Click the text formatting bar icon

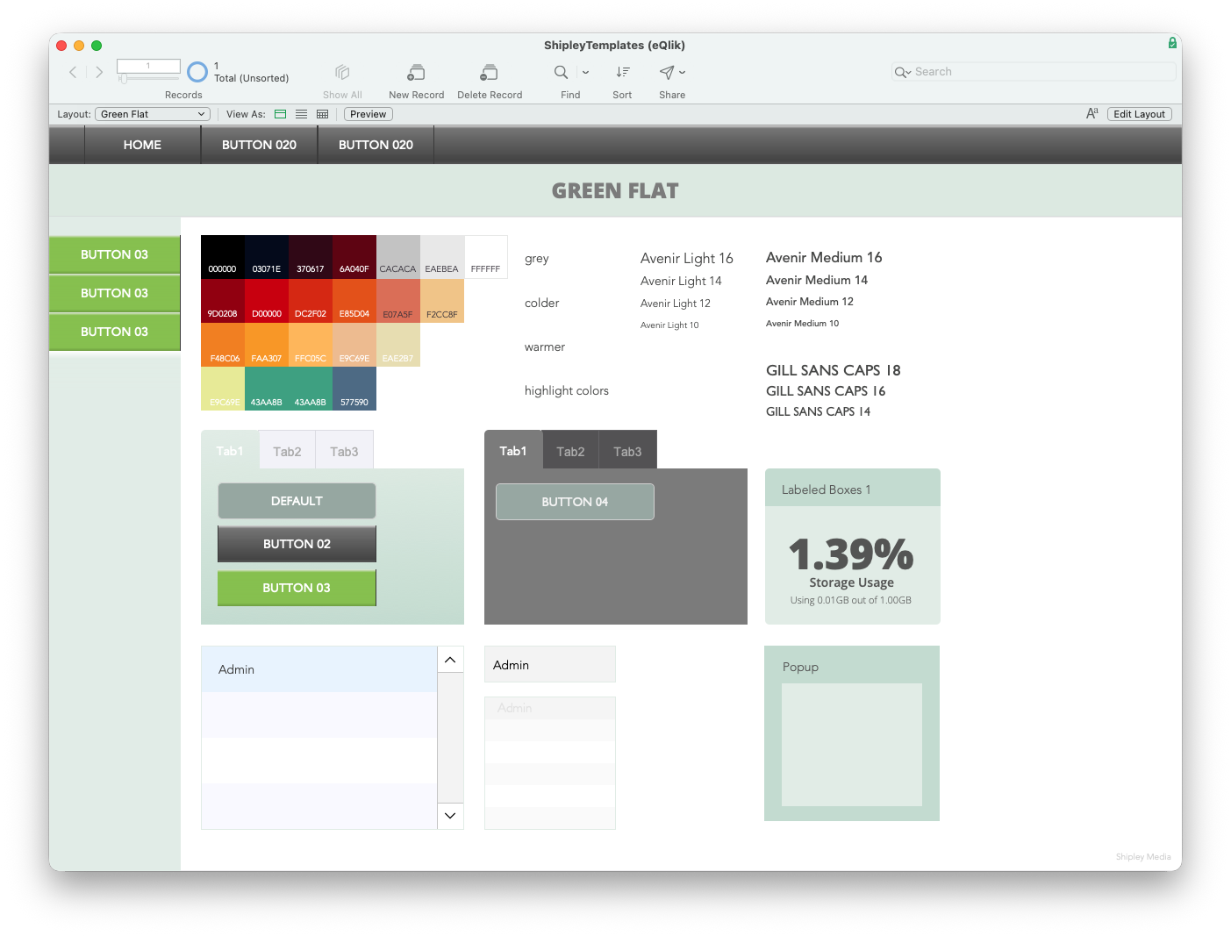pyautogui.click(x=1091, y=114)
